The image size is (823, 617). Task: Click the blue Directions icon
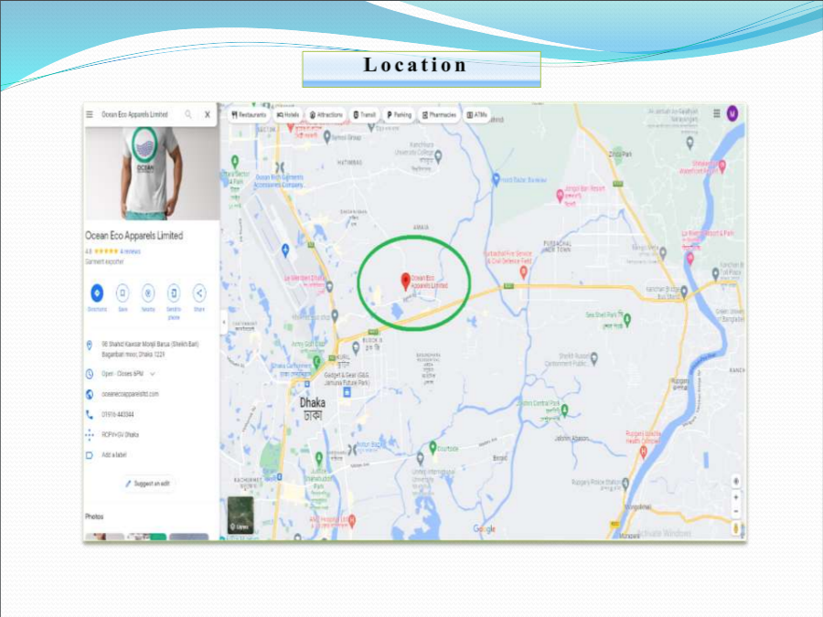(x=97, y=293)
